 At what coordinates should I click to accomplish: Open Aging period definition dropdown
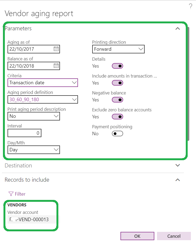(x=74, y=100)
